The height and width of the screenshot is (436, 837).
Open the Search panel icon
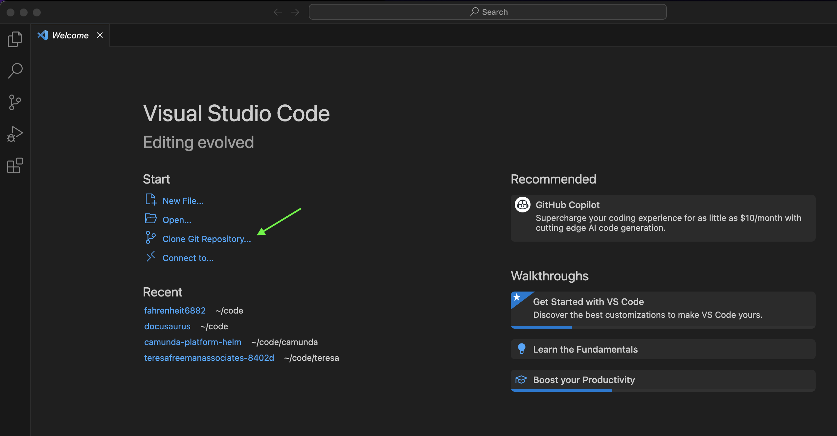[x=15, y=71]
